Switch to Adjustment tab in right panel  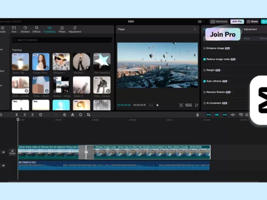click(250, 29)
